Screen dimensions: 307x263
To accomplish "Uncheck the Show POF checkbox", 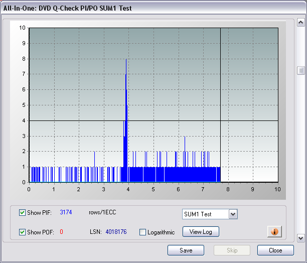I will pos(22,232).
